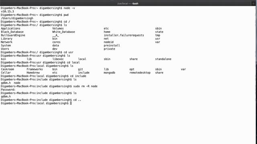
Task: Click the 'Homebrew' directory name
Action: click(33, 73)
